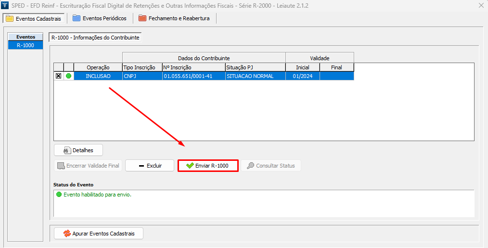Viewport: 488px width, 248px height.
Task: Click the red arrows icon on Apurar Eventos
Action: click(67, 234)
